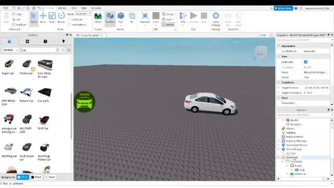Viewport: 334px width, 188px height.
Task: Anchor the selected model
Action: tap(168, 25)
